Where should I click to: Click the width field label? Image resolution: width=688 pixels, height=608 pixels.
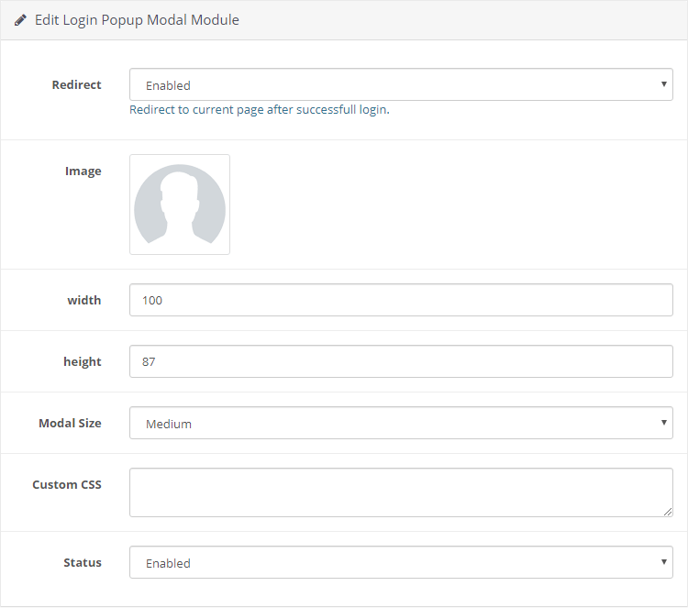click(x=84, y=301)
